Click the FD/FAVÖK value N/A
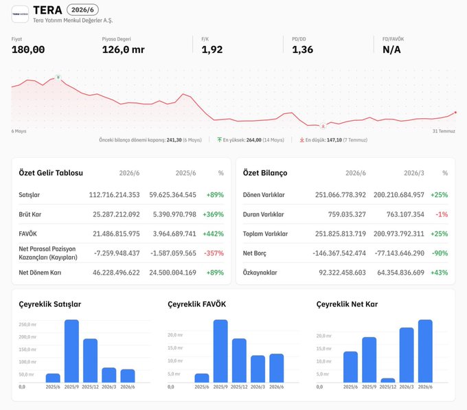The height and width of the screenshot is (410, 467). (391, 49)
